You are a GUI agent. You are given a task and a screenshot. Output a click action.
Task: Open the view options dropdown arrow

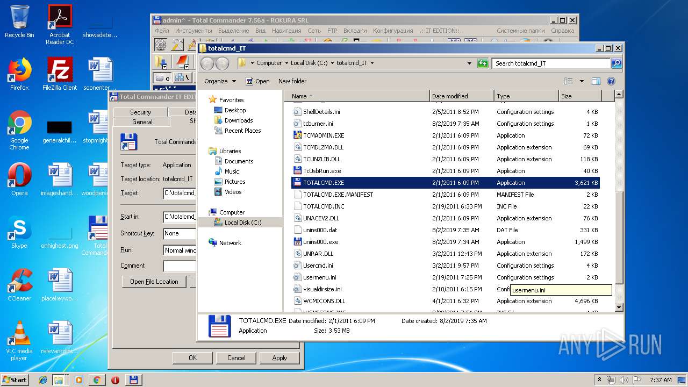(582, 81)
